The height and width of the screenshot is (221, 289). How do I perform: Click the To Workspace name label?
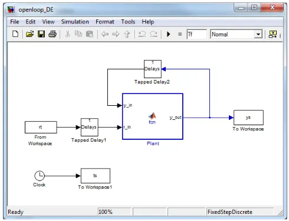(248, 129)
